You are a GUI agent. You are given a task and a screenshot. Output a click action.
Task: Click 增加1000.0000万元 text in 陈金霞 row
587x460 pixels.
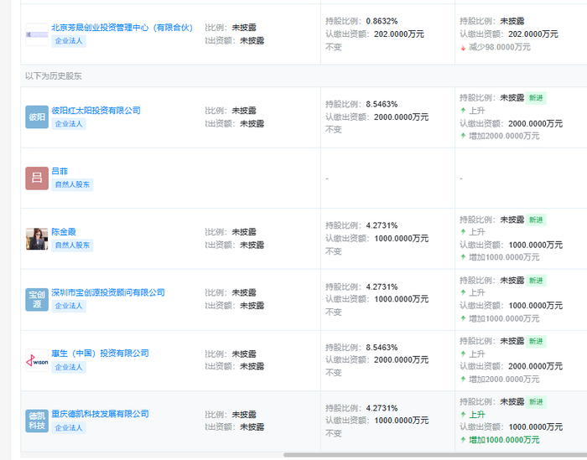click(504, 257)
